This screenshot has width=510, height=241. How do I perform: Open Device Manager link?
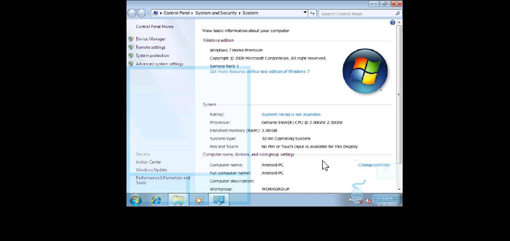[151, 39]
